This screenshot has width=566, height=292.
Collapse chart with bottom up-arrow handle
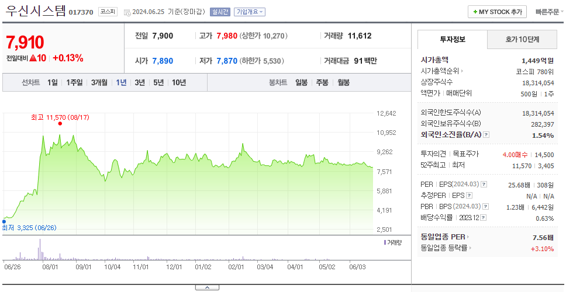(x=207, y=288)
